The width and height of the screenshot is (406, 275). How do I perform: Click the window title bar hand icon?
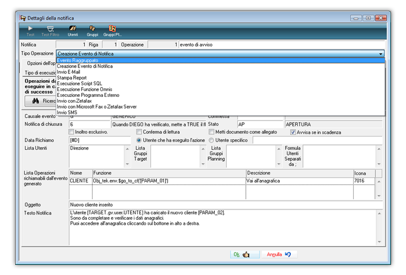tap(22, 18)
